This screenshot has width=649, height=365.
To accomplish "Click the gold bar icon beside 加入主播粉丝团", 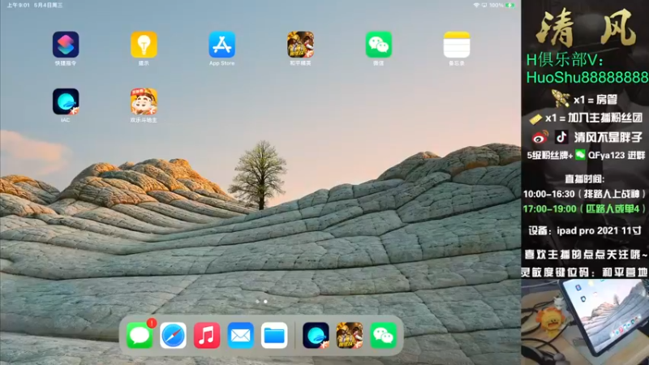I will coord(535,119).
